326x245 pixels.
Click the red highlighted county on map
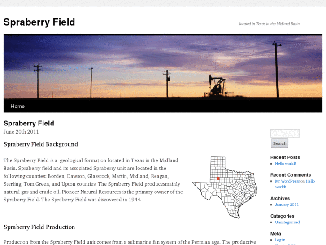tap(218, 178)
